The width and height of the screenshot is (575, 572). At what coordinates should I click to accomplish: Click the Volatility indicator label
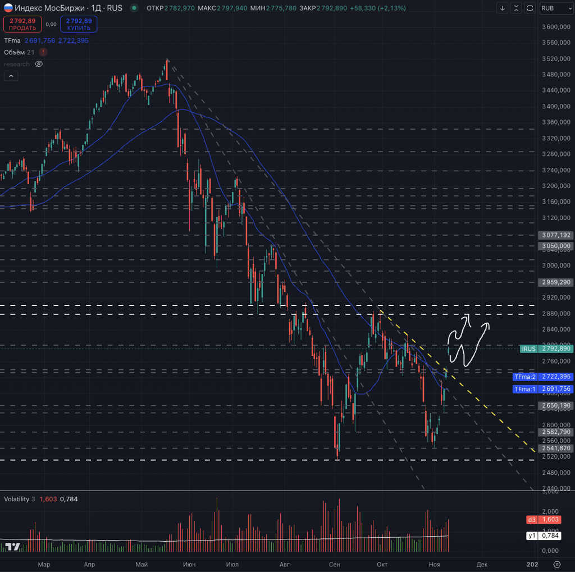point(16,499)
